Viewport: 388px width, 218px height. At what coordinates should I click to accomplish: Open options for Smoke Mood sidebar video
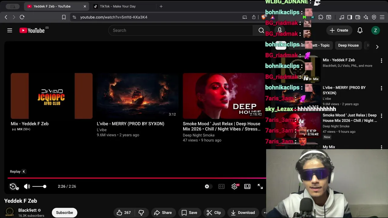(x=381, y=116)
